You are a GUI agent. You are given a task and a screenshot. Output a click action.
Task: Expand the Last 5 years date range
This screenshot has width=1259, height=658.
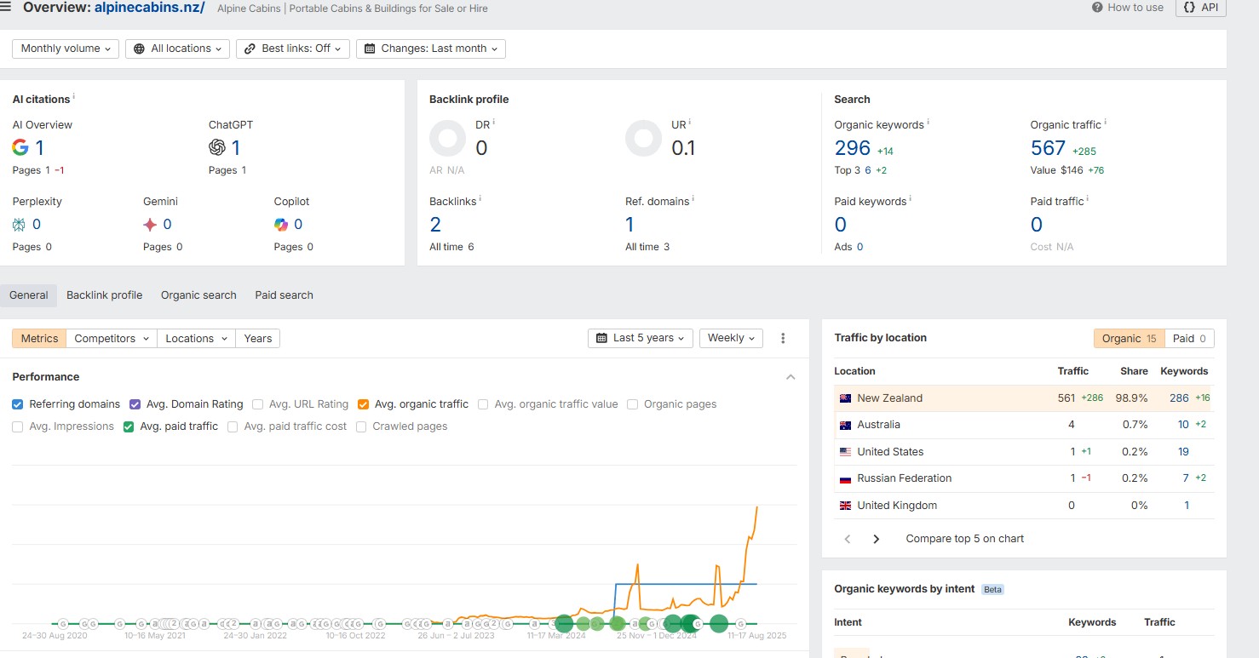[640, 338]
